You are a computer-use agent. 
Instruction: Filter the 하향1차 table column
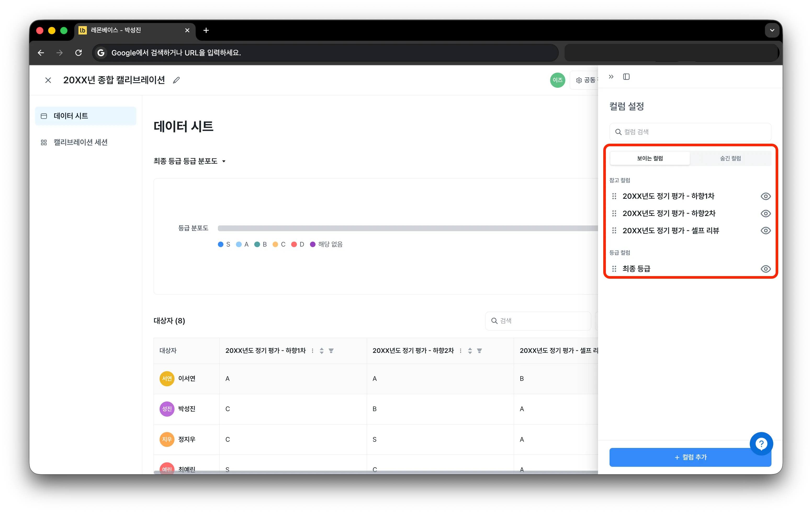coord(331,351)
